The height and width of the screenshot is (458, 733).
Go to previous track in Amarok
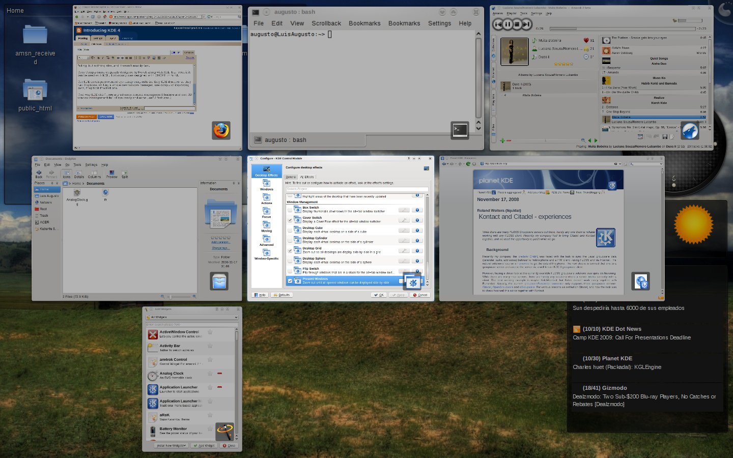498,24
